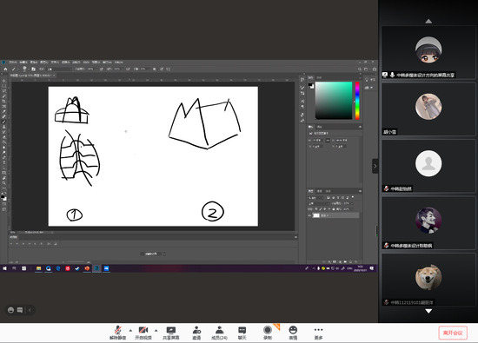478x343 pixels.
Task: Click the Photoshop search magnifier icon
Action: 360,69
